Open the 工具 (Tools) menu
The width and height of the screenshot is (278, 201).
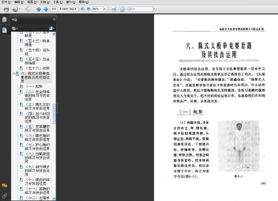click(x=58, y=2)
